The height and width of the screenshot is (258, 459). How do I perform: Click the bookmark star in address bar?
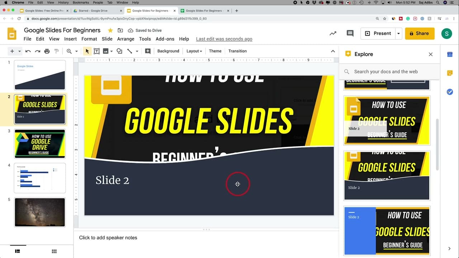(x=384, y=19)
